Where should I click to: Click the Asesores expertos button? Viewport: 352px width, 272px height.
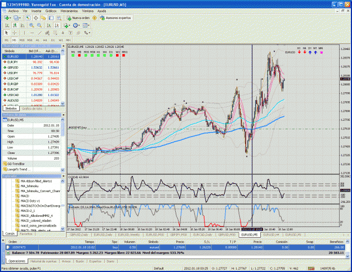coord(115,18)
